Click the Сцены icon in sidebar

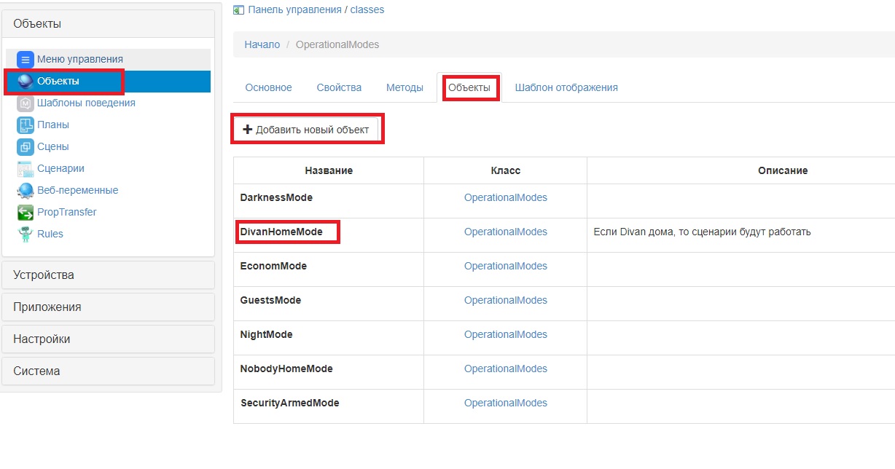click(x=26, y=147)
